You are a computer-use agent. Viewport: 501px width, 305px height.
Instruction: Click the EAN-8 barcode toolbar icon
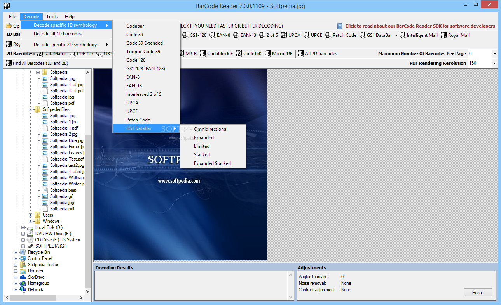[x=212, y=35]
